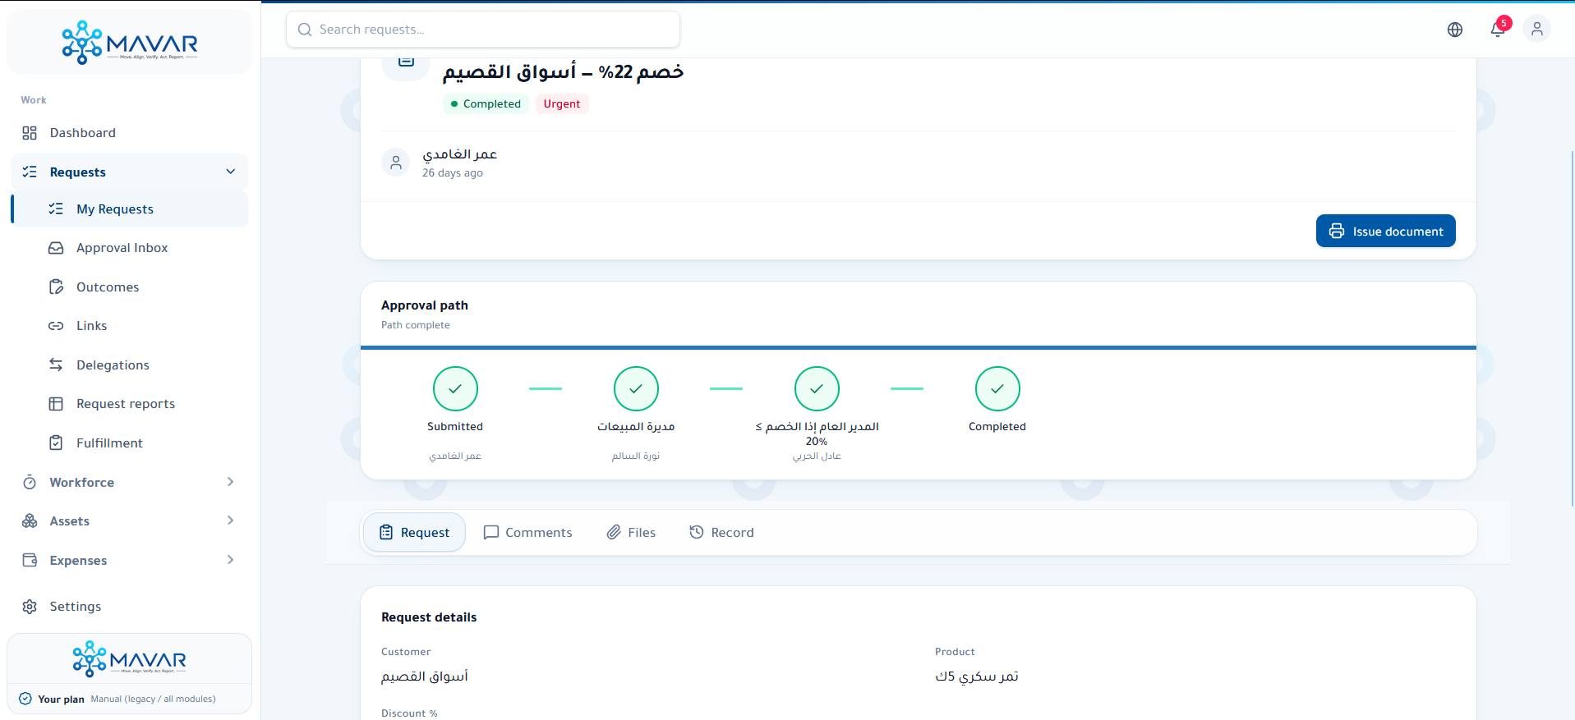Click the Delegations arrows icon
Viewport: 1575px width, 720px height.
(56, 365)
